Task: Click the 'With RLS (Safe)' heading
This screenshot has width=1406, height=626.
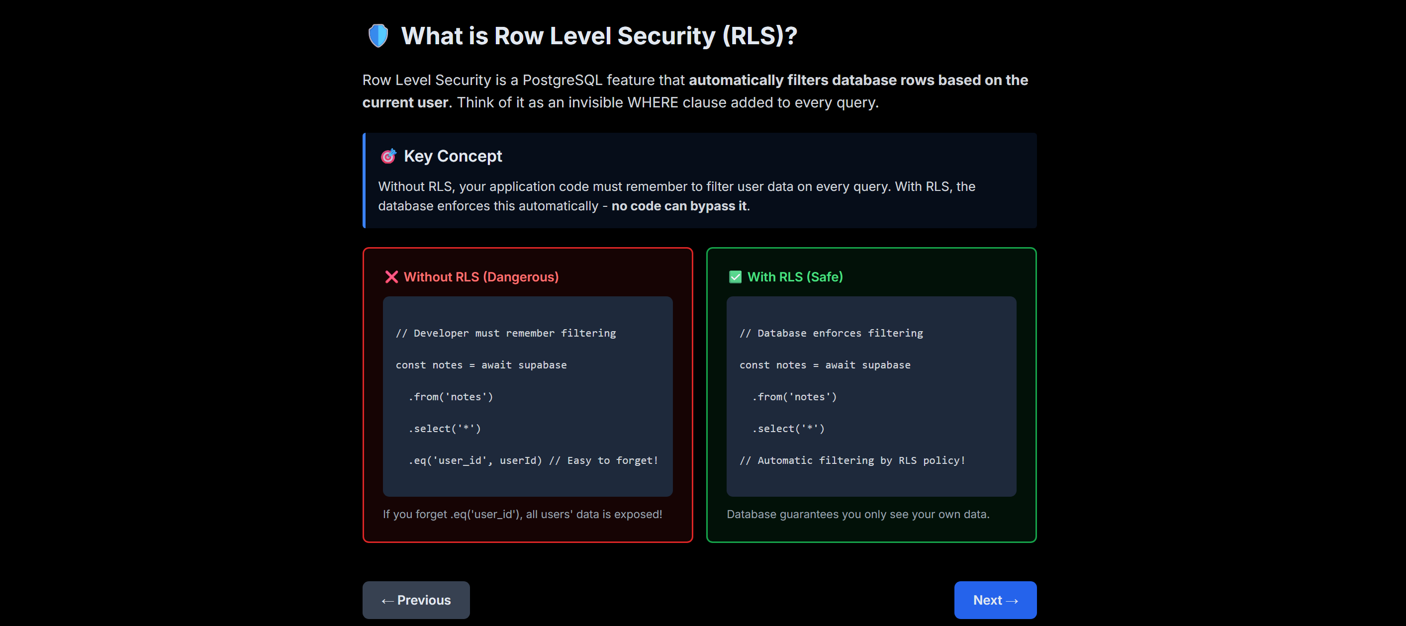Action: (795, 277)
